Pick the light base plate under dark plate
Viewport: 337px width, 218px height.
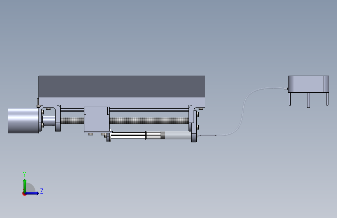[x=122, y=101]
